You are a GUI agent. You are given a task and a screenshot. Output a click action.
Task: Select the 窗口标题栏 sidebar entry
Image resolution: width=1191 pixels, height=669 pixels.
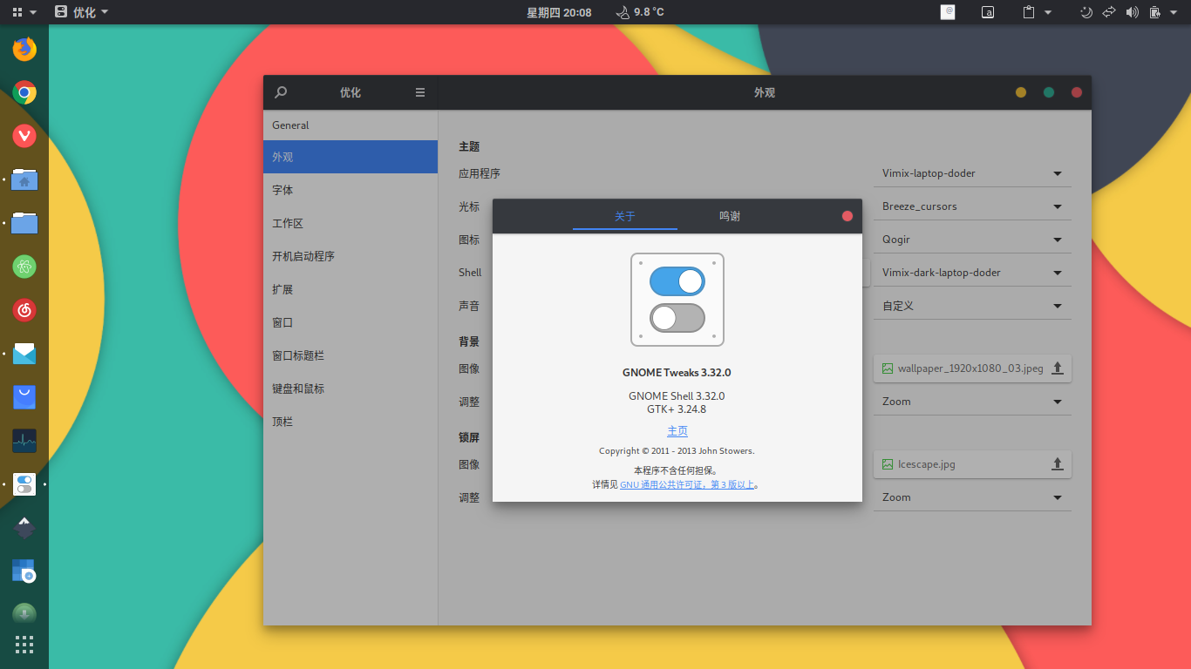click(x=350, y=355)
